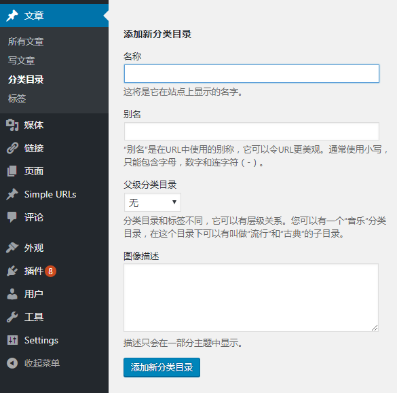Click the chain-link icon for 链接
The width and height of the screenshot is (397, 393).
pos(12,148)
